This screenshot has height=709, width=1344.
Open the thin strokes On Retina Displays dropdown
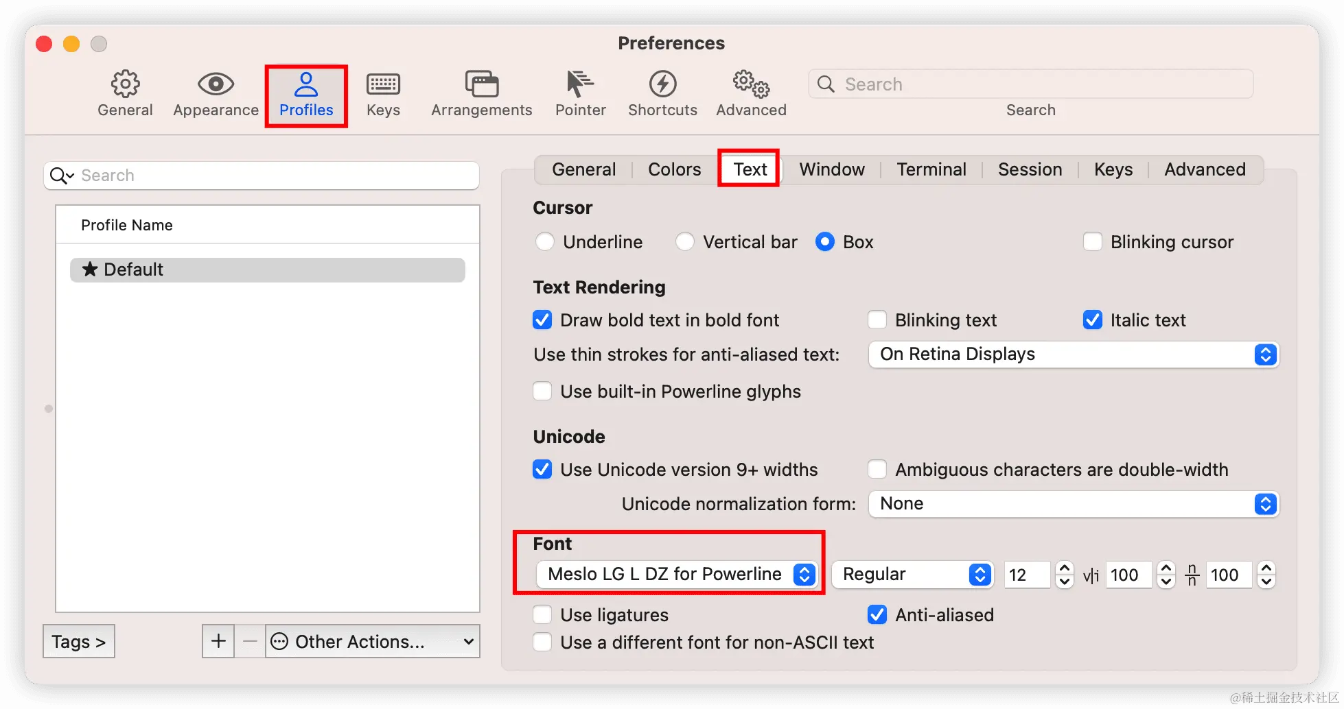click(x=1074, y=354)
